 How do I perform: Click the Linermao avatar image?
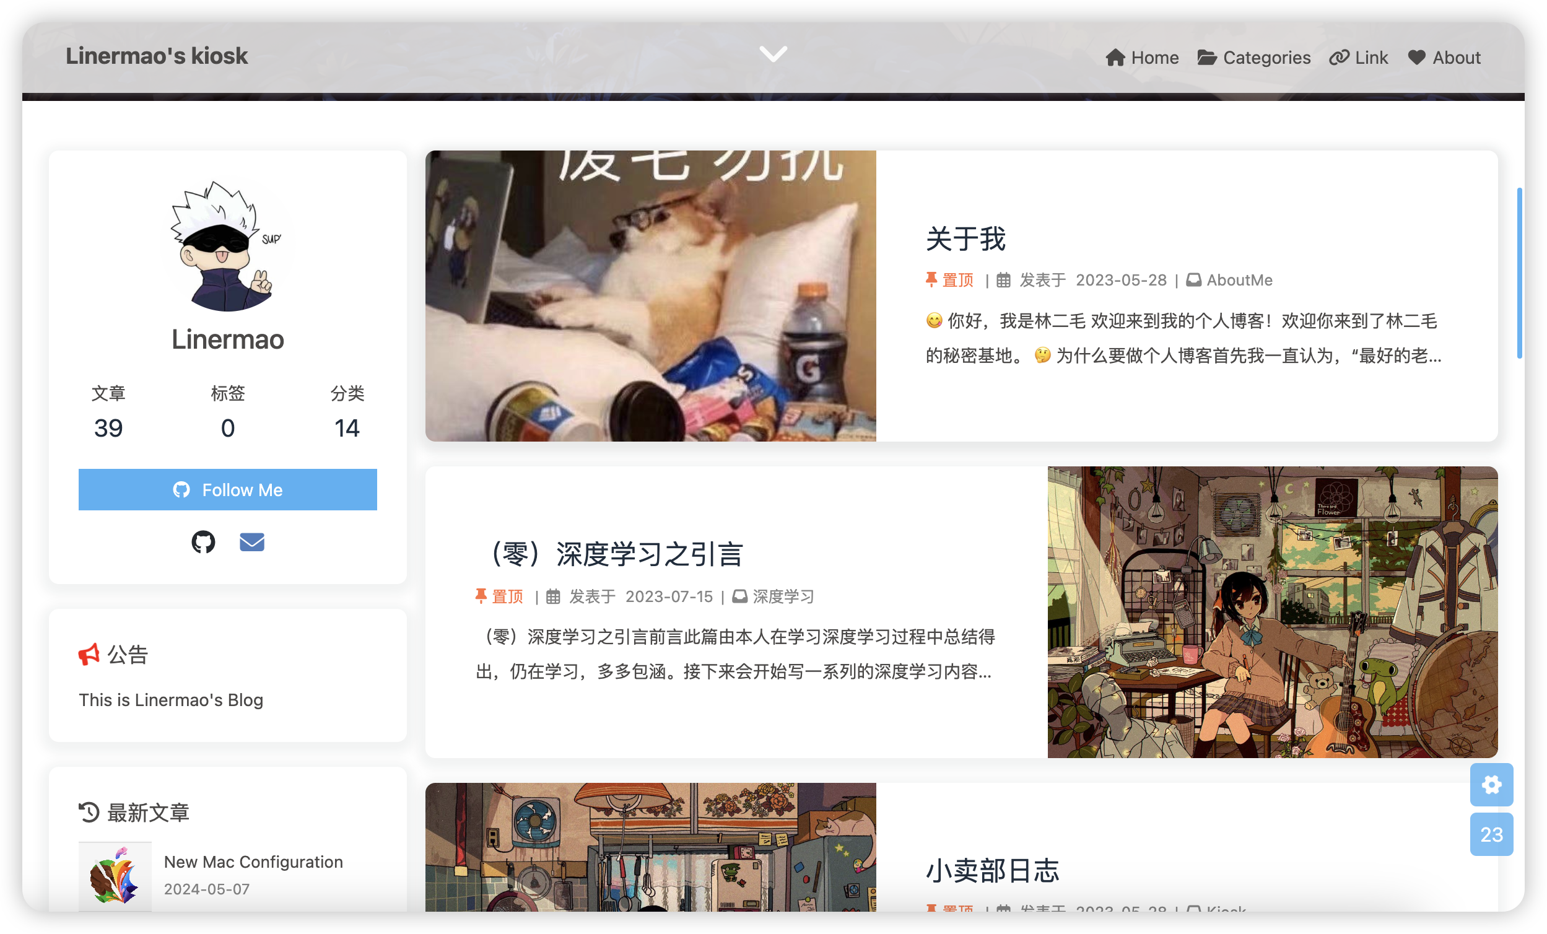pyautogui.click(x=227, y=247)
